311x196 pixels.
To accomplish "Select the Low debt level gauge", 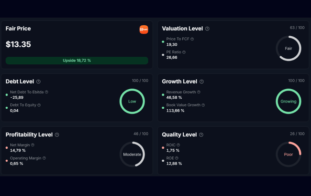I will (x=132, y=101).
